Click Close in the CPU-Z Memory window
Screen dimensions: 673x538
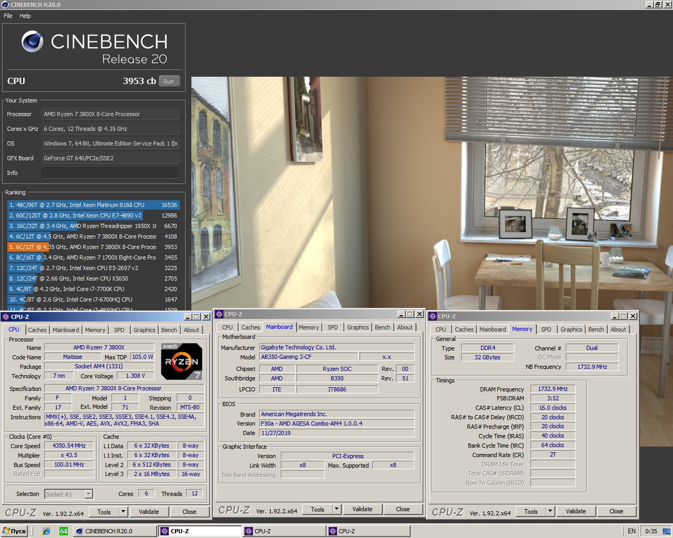[617, 511]
